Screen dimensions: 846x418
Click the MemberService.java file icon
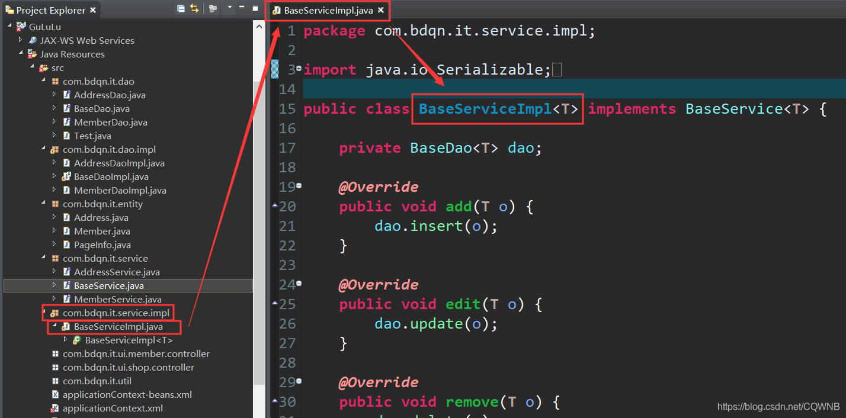67,299
